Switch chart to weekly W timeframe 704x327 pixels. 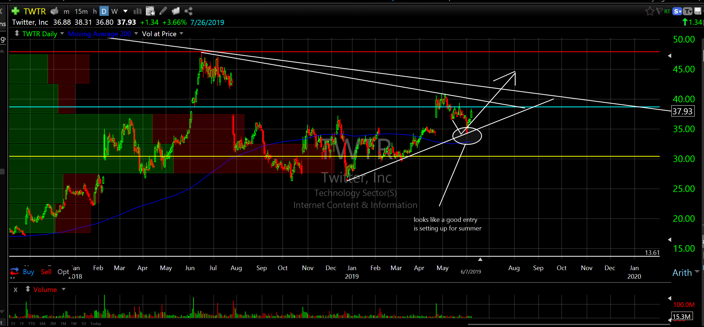tap(114, 11)
